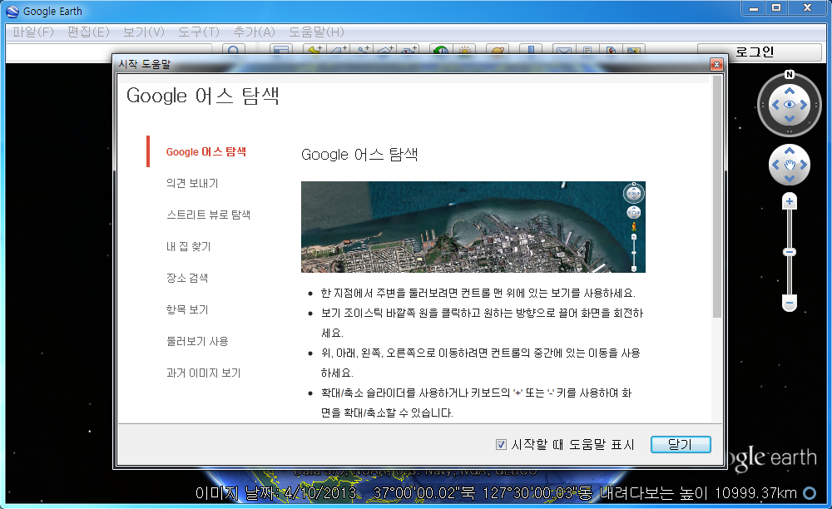Click the add placemark toolbar icon
The width and height of the screenshot is (832, 509).
pos(315,50)
